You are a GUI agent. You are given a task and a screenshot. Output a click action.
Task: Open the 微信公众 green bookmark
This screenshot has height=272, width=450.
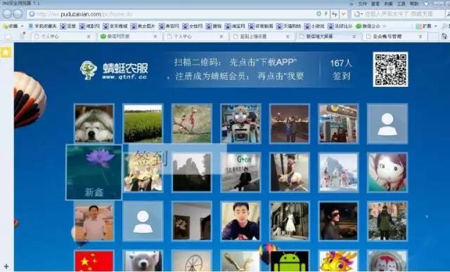tap(368, 26)
